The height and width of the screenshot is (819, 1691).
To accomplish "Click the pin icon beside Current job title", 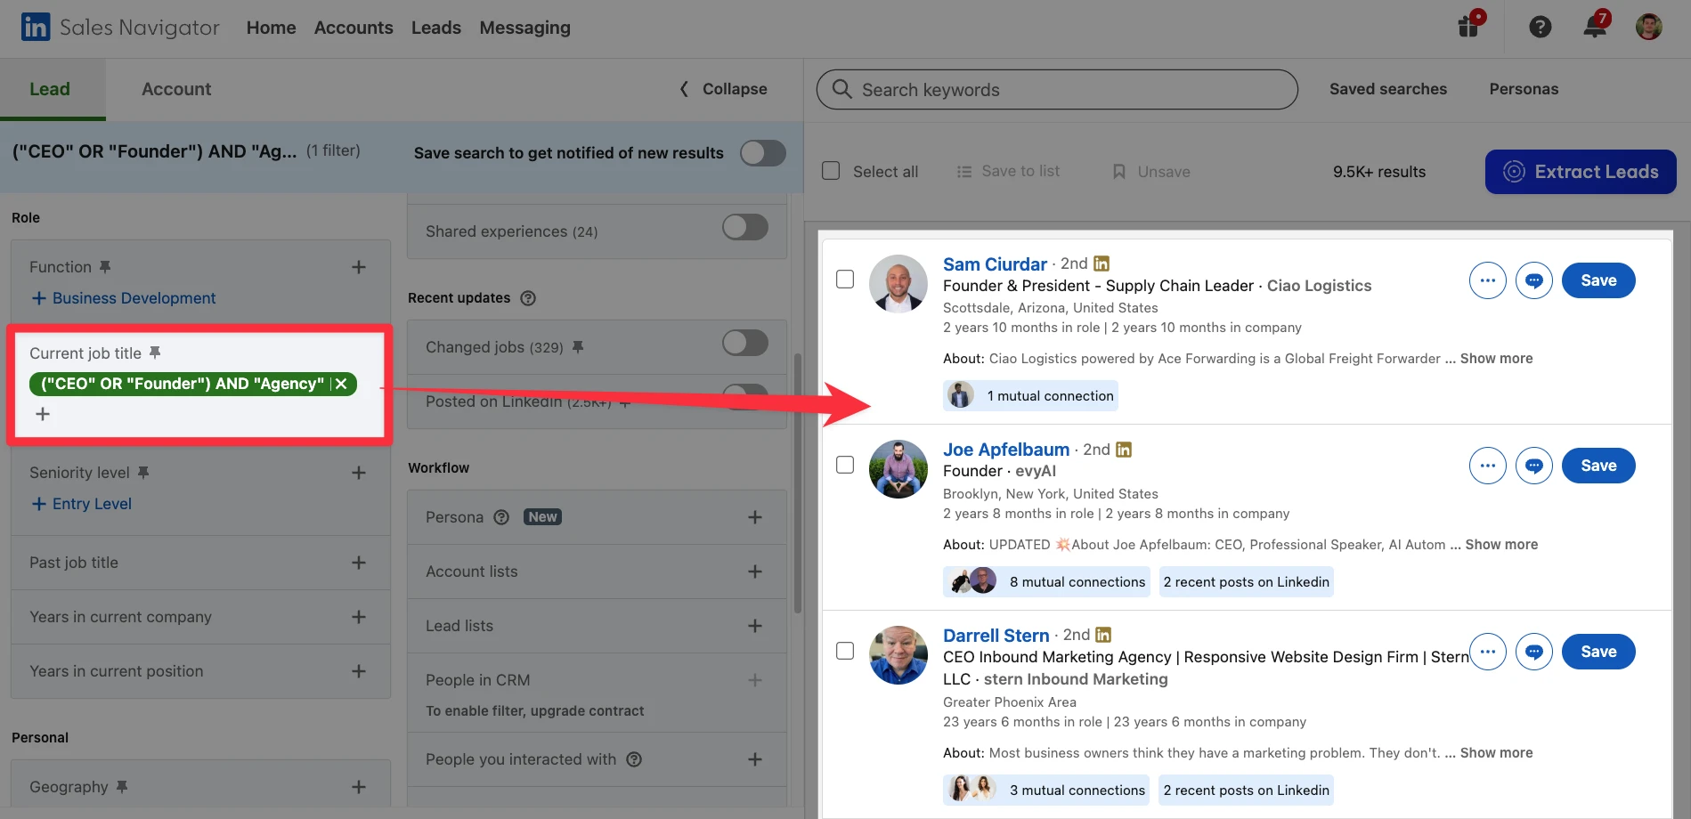I will coord(155,353).
